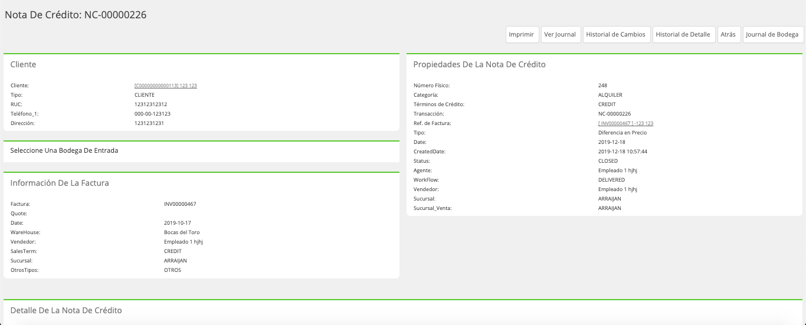Click Status value CLOSED
Image resolution: width=806 pixels, height=325 pixels.
(x=608, y=161)
